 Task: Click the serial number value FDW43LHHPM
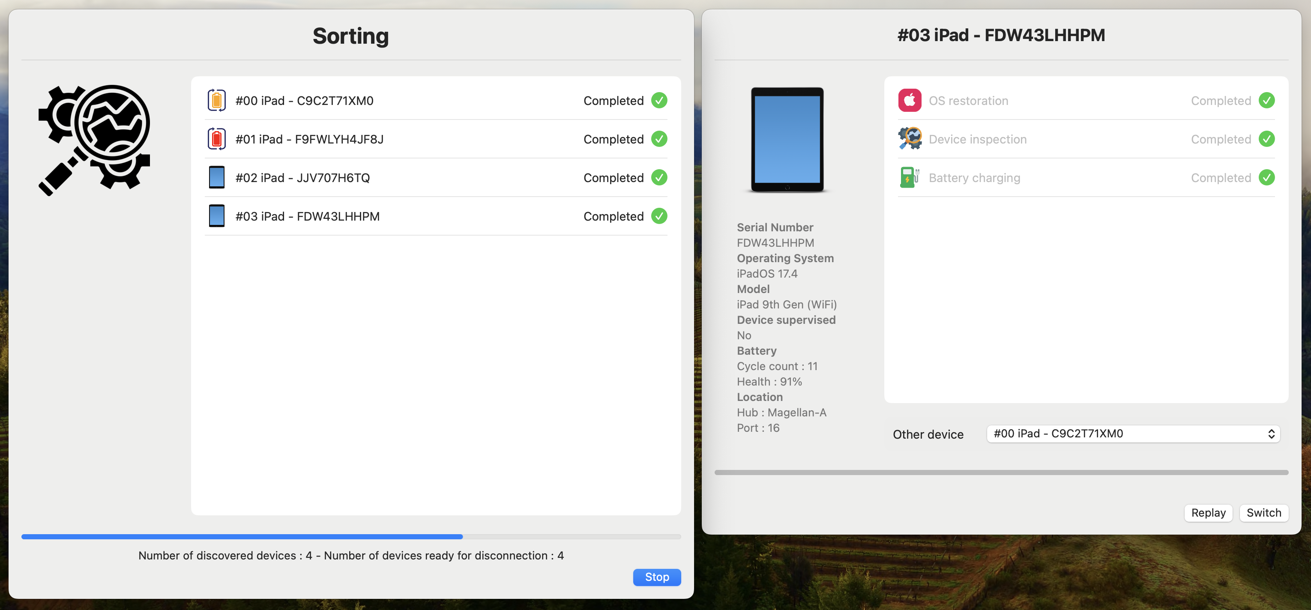775,243
